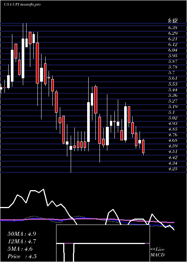Click the 5.7 price axis label
This screenshot has height=262, width=187.
(x=171, y=73)
